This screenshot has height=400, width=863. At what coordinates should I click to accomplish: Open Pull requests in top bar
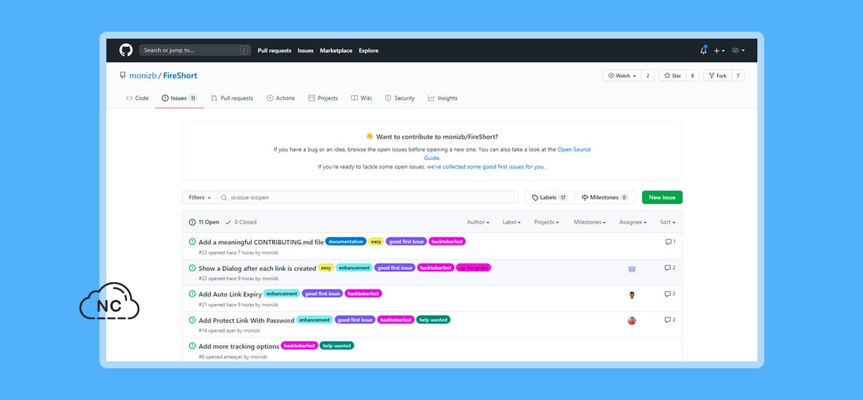[275, 50]
